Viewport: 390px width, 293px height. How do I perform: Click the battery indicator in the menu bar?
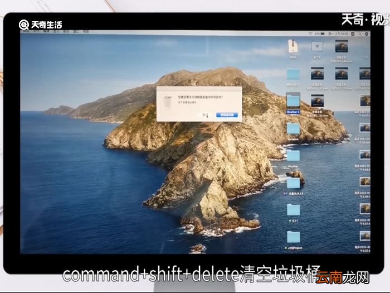[320, 33]
